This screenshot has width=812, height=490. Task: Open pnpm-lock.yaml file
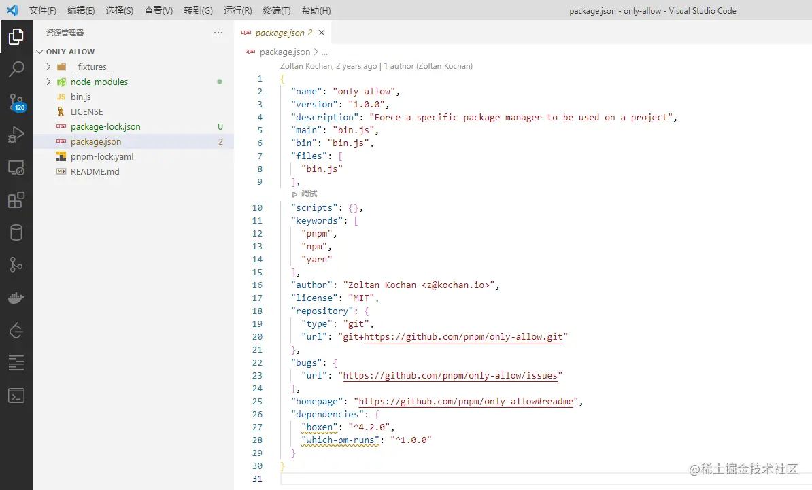point(101,157)
